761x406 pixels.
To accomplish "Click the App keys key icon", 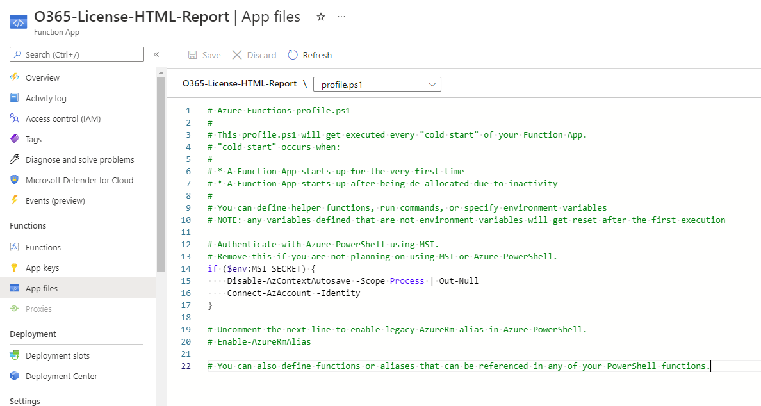I will click(15, 268).
